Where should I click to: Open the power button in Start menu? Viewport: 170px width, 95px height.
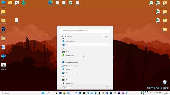[107, 87]
